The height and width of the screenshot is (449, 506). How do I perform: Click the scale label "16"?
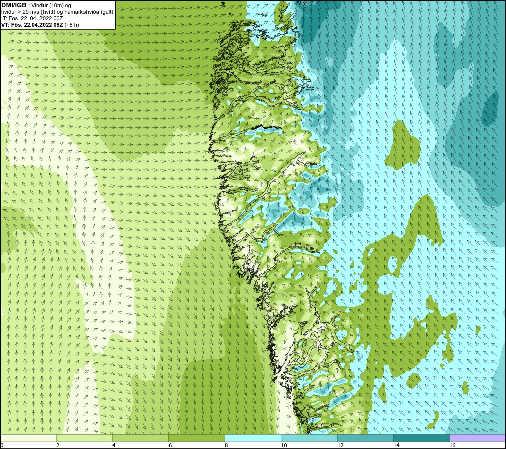(x=452, y=446)
